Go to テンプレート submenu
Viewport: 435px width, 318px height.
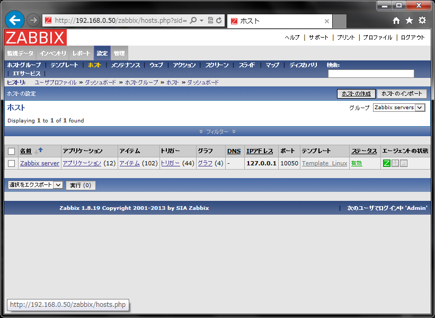[x=64, y=65]
